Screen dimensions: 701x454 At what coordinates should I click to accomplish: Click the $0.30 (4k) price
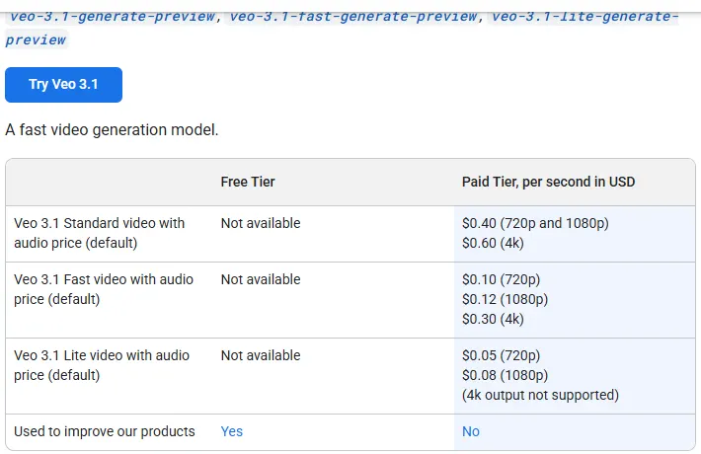[x=493, y=319]
